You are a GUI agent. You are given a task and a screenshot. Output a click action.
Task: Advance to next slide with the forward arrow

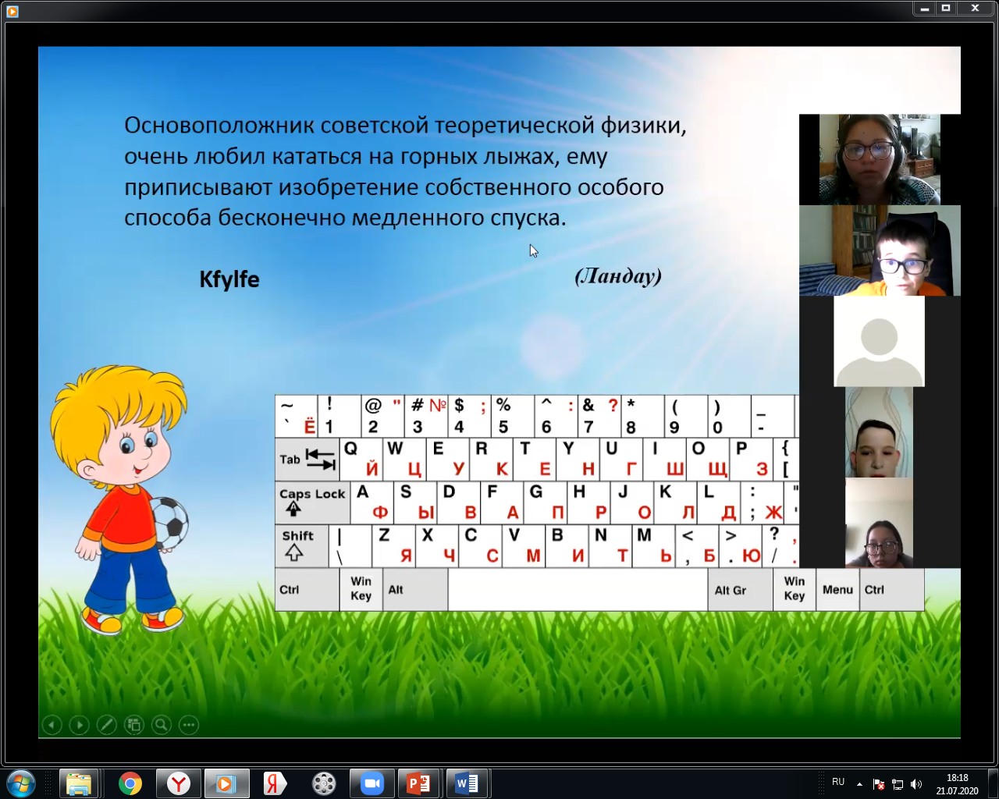79,725
